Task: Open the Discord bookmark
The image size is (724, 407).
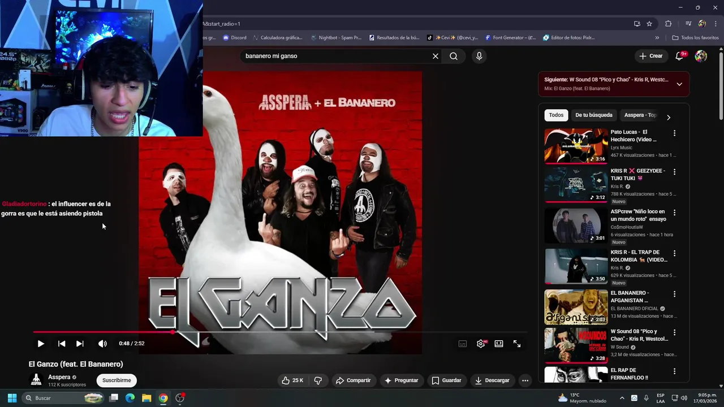Action: click(235, 38)
